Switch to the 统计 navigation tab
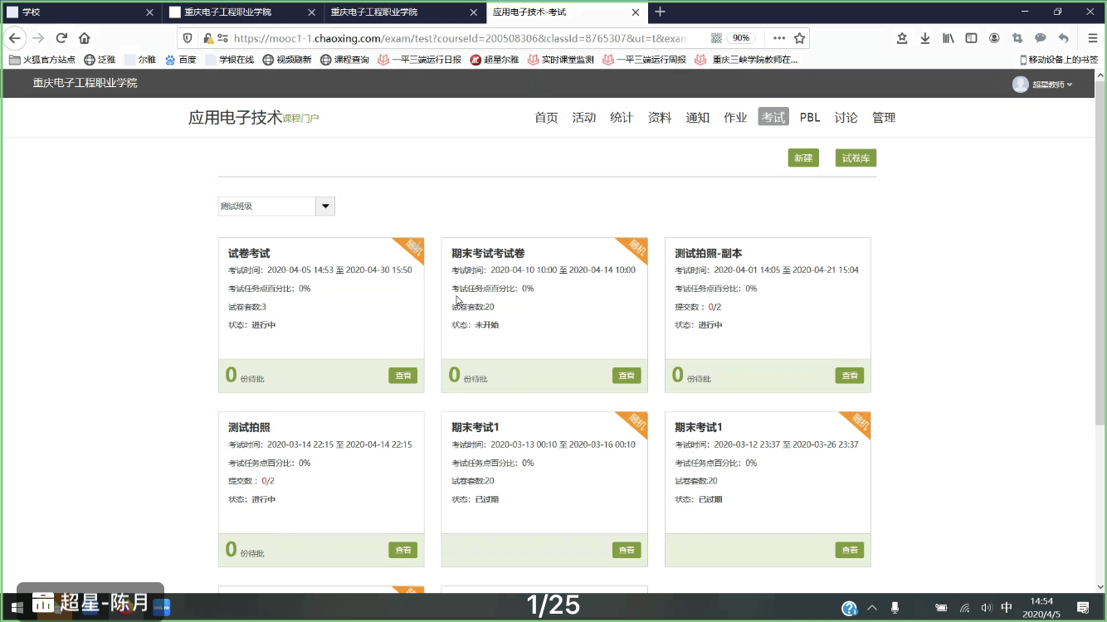 click(621, 117)
